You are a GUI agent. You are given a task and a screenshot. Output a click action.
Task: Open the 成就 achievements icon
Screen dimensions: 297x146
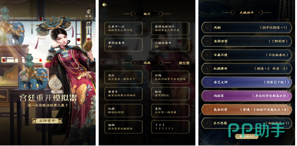(88, 12)
